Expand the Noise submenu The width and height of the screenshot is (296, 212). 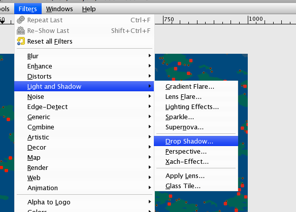84,96
